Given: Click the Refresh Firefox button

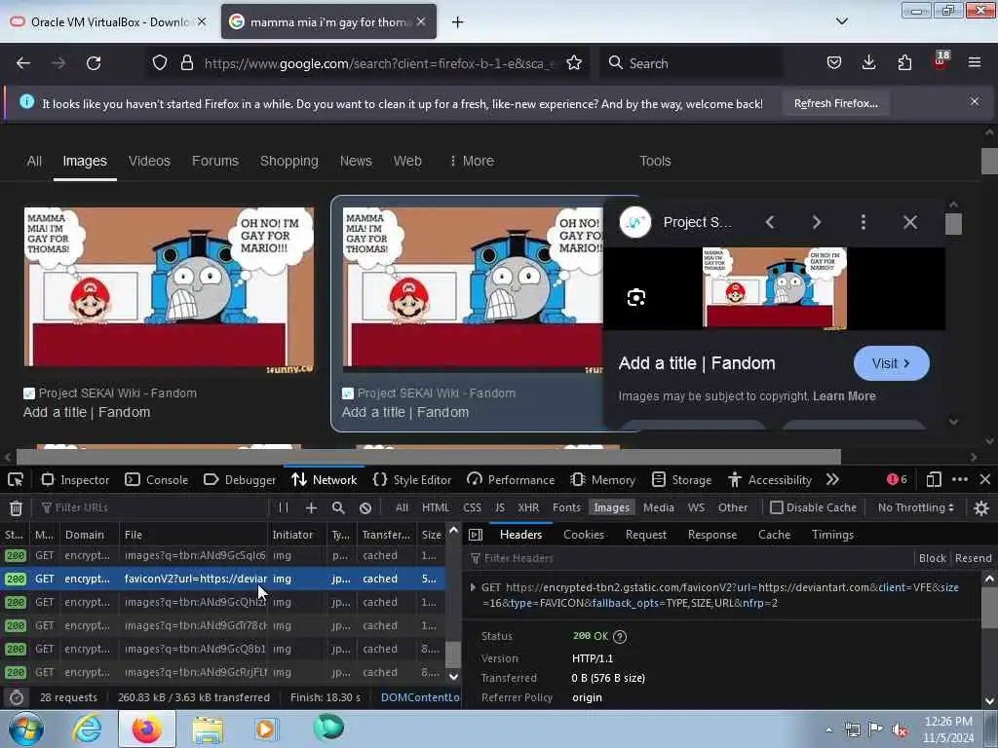Looking at the screenshot, I should [835, 103].
